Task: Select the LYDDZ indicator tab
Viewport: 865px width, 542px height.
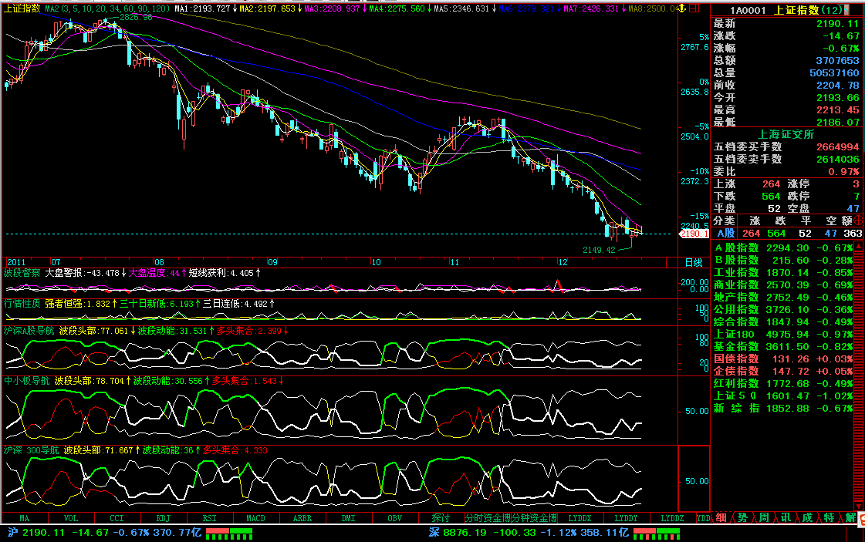Action: (x=672, y=518)
